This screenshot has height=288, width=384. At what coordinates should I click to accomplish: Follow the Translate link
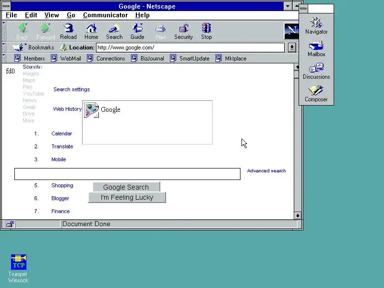[62, 146]
